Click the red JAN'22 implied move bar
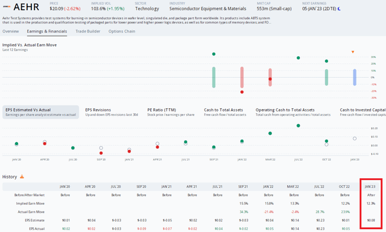The height and width of the screenshot is (232, 386). [x=242, y=77]
